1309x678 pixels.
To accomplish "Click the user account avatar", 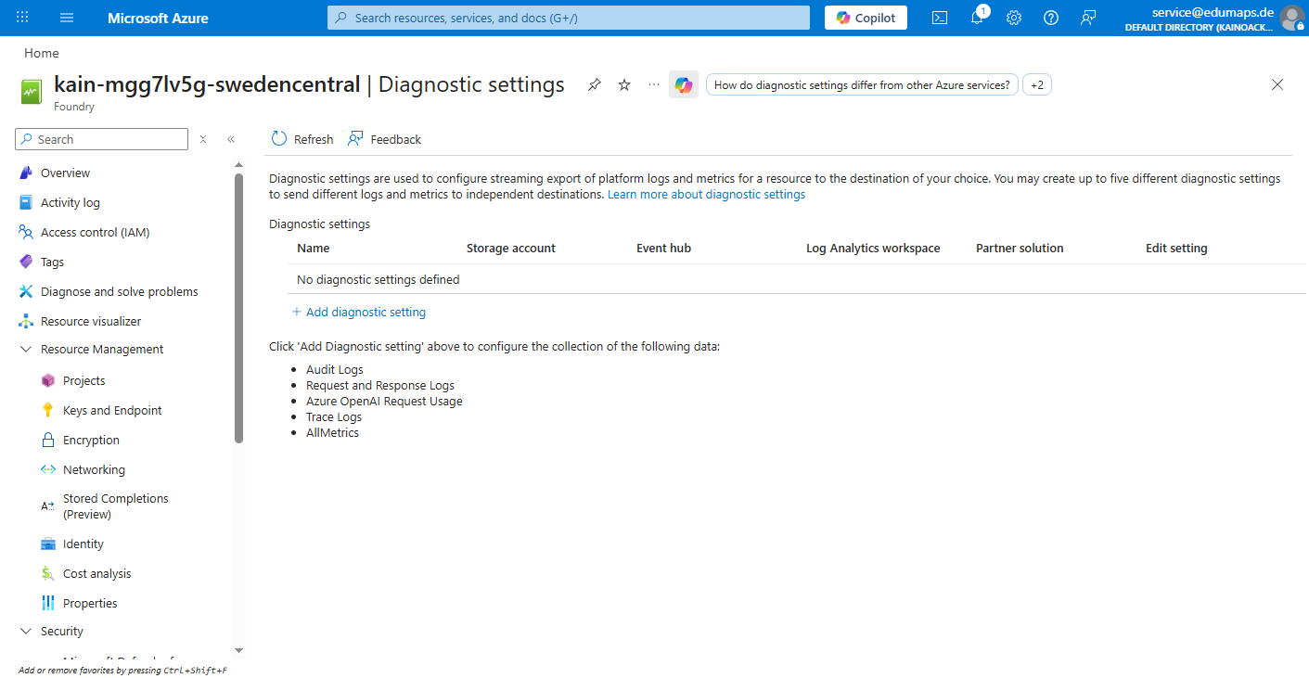I will click(1291, 18).
